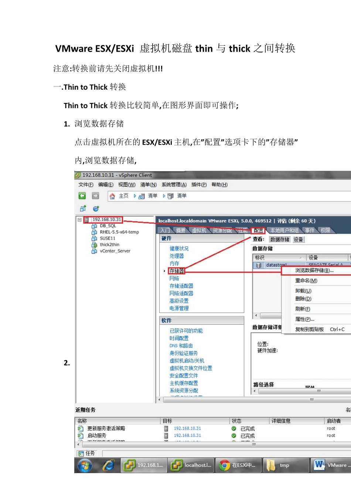This screenshot has width=351, height=496.
Task: Open the 插件(P) menu
Action: point(199,185)
